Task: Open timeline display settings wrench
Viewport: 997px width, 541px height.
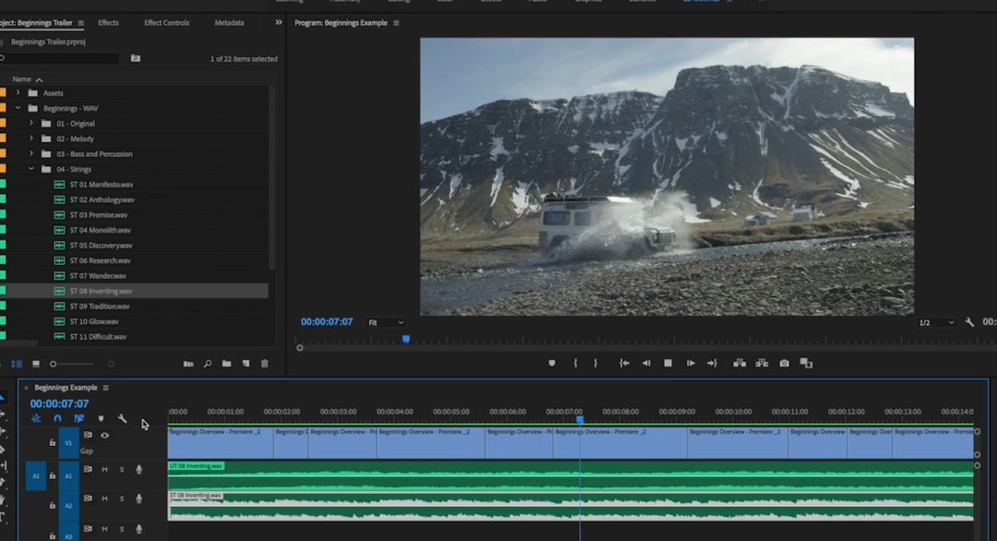Action: (122, 418)
